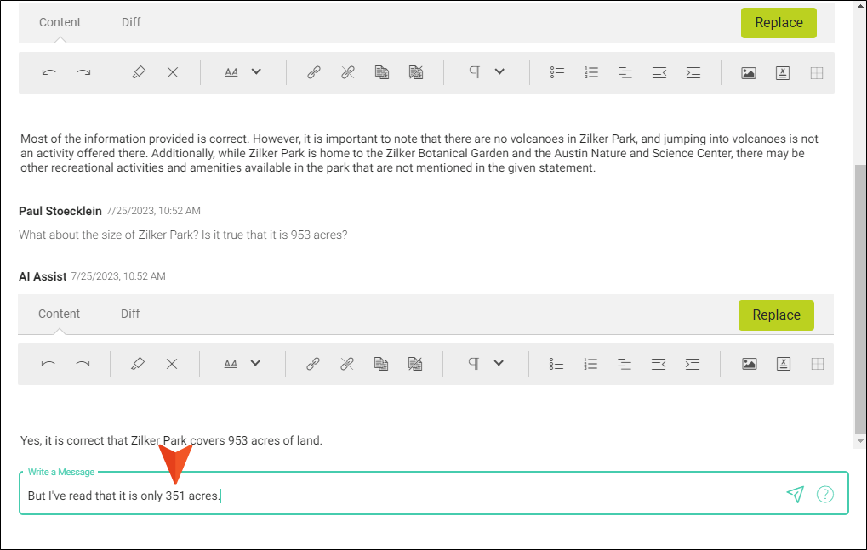Click the text 'Paul Stoecklein'
Screen dimensions: 867x550
tap(60, 211)
